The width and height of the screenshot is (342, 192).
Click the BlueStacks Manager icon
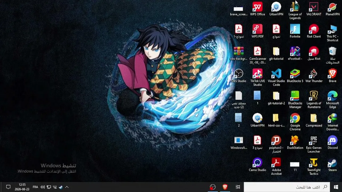(x=295, y=100)
